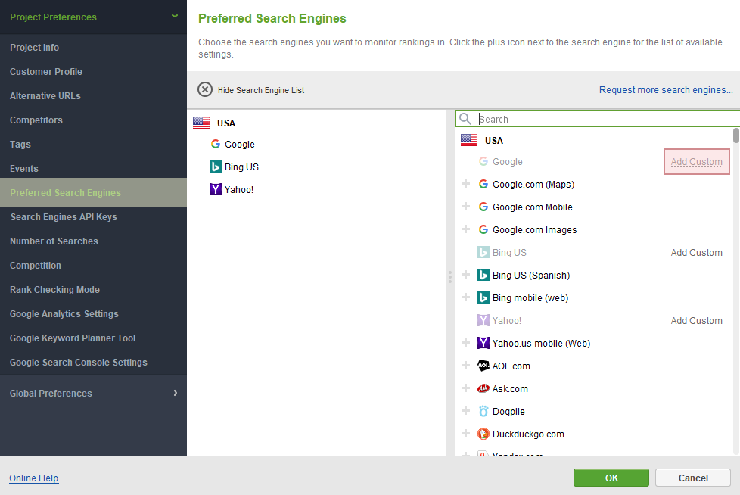Click the OK button
The height and width of the screenshot is (495, 740).
(611, 478)
